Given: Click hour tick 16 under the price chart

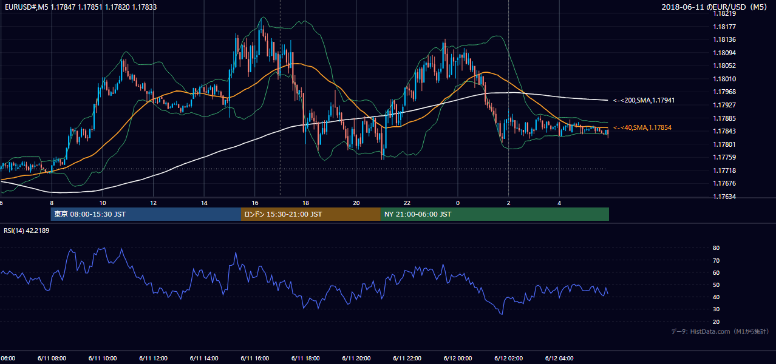Looking at the screenshot, I should (x=255, y=203).
